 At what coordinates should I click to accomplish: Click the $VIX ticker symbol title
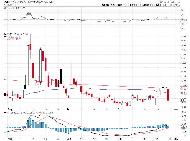(x=7, y=2)
